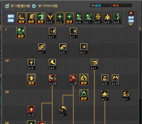Select the Lv 24 red swirl skill

click(52, 80)
